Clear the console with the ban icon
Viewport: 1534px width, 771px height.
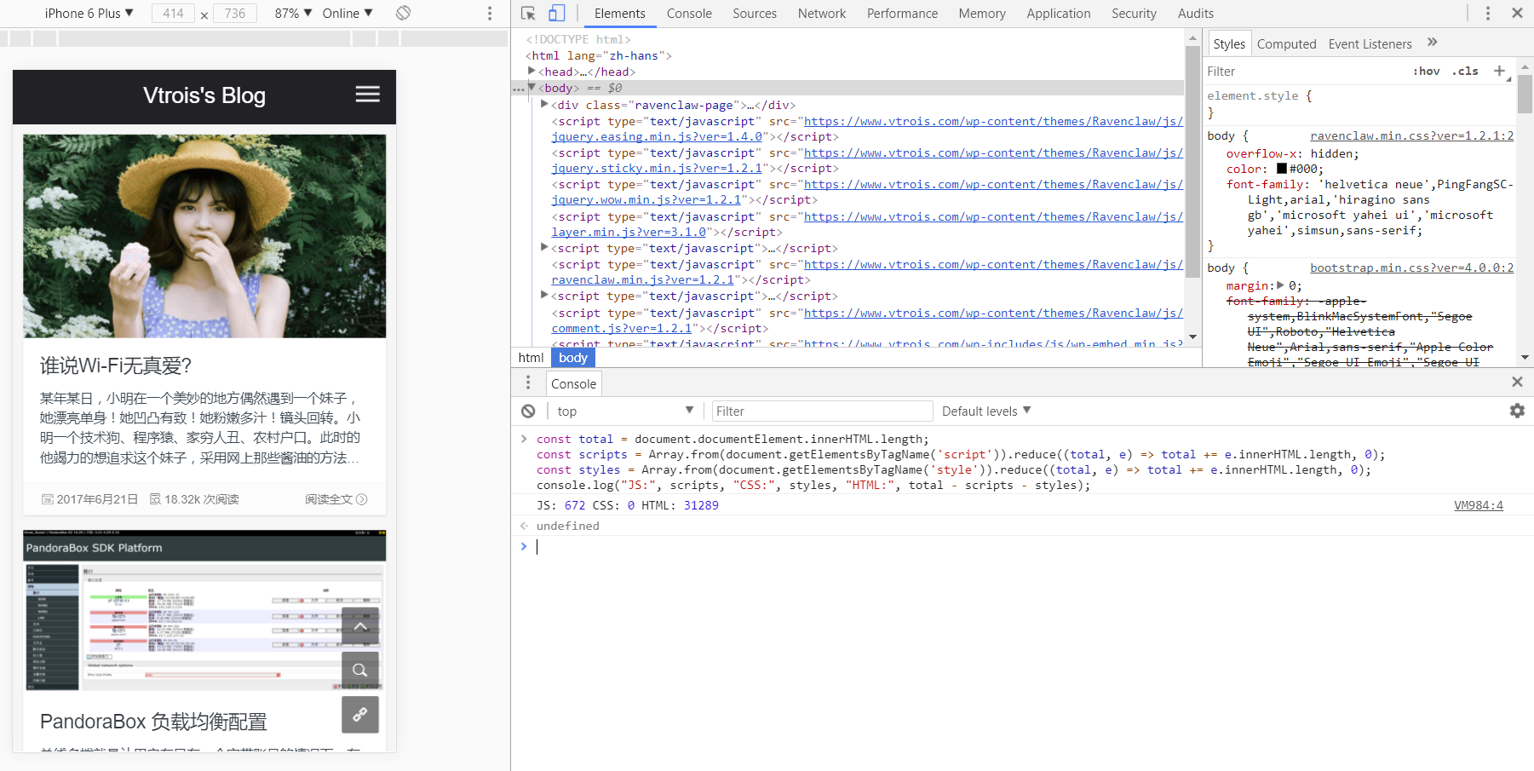click(528, 411)
